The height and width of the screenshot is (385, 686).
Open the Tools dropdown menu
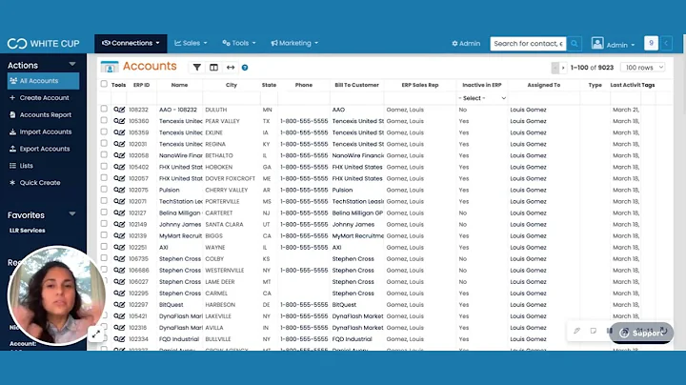tap(239, 43)
